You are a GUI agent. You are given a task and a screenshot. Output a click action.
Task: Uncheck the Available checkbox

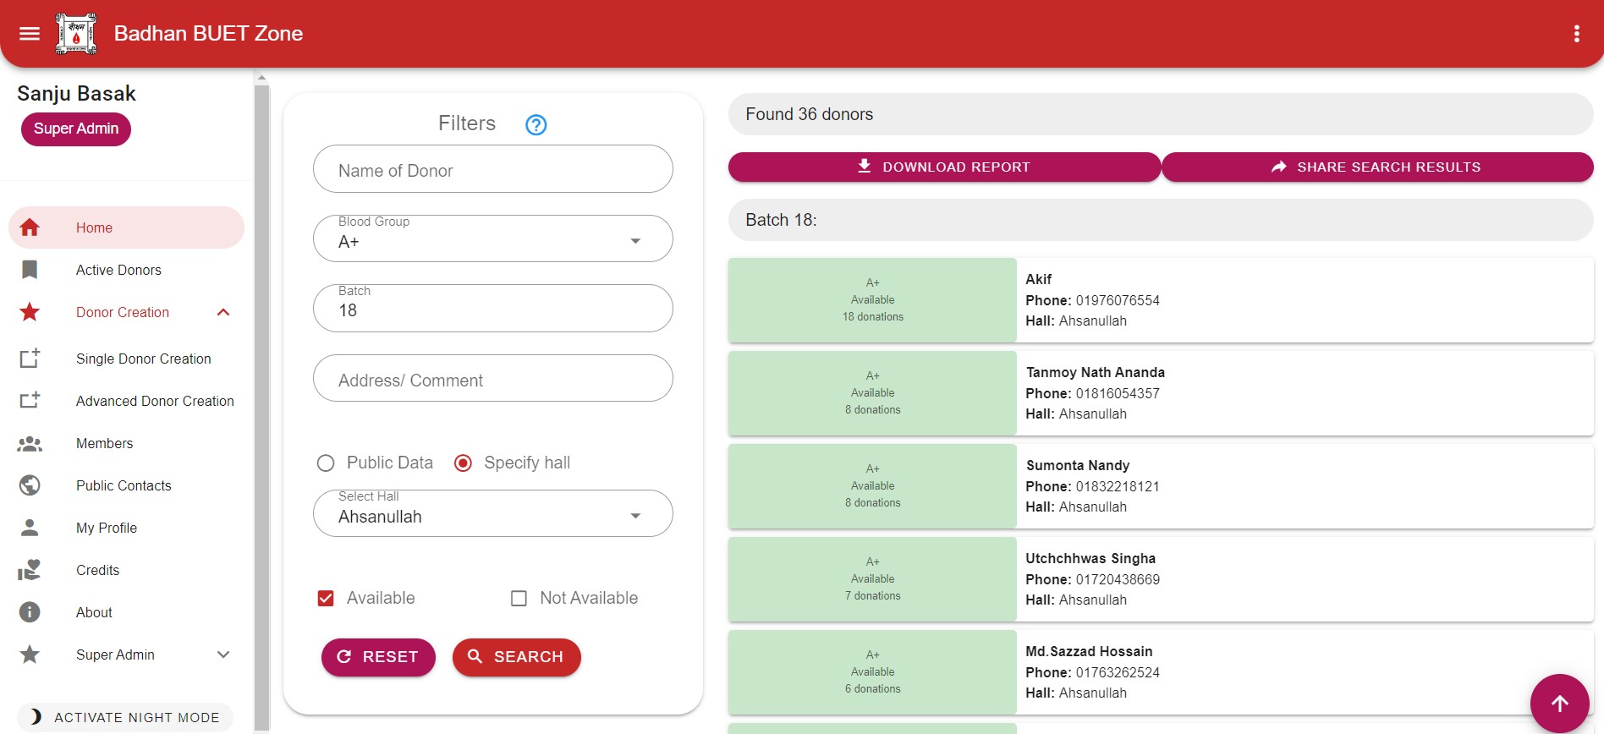[326, 599]
